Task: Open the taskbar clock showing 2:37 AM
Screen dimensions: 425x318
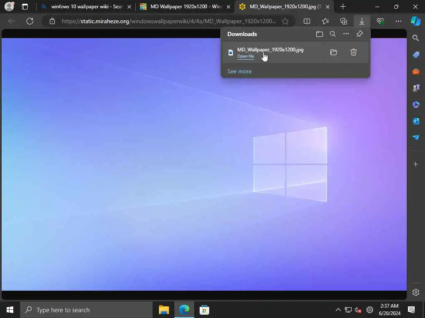Action: [x=389, y=310]
